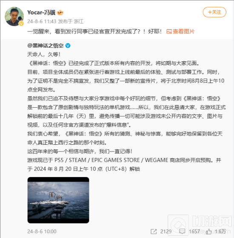Viewport: 234px width, 238px height.
Task: Click the 发布于 浙江 location text
Action: pyautogui.click(x=71, y=21)
